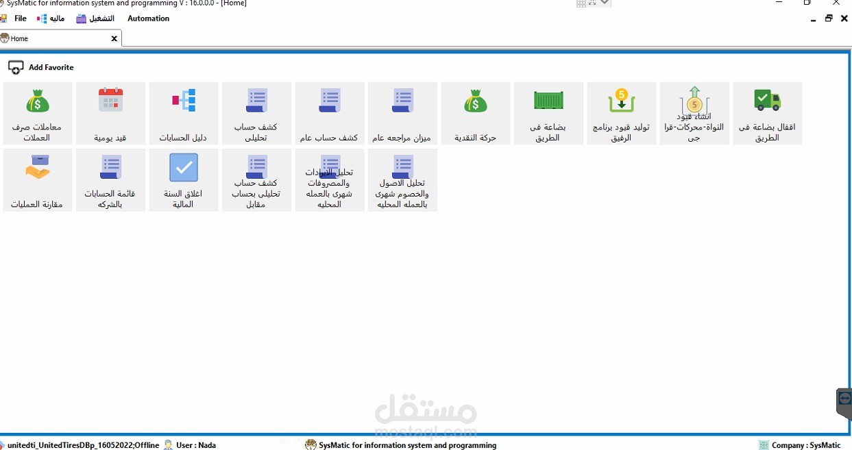Open the File menu
852x450 pixels.
21,18
